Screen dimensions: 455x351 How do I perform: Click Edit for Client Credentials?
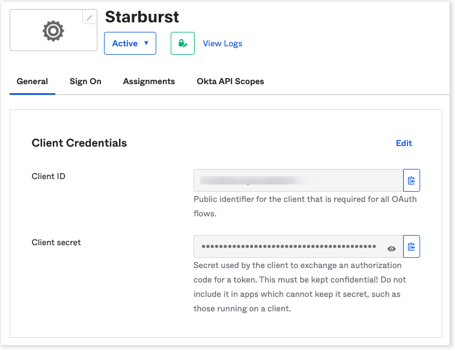click(x=404, y=143)
